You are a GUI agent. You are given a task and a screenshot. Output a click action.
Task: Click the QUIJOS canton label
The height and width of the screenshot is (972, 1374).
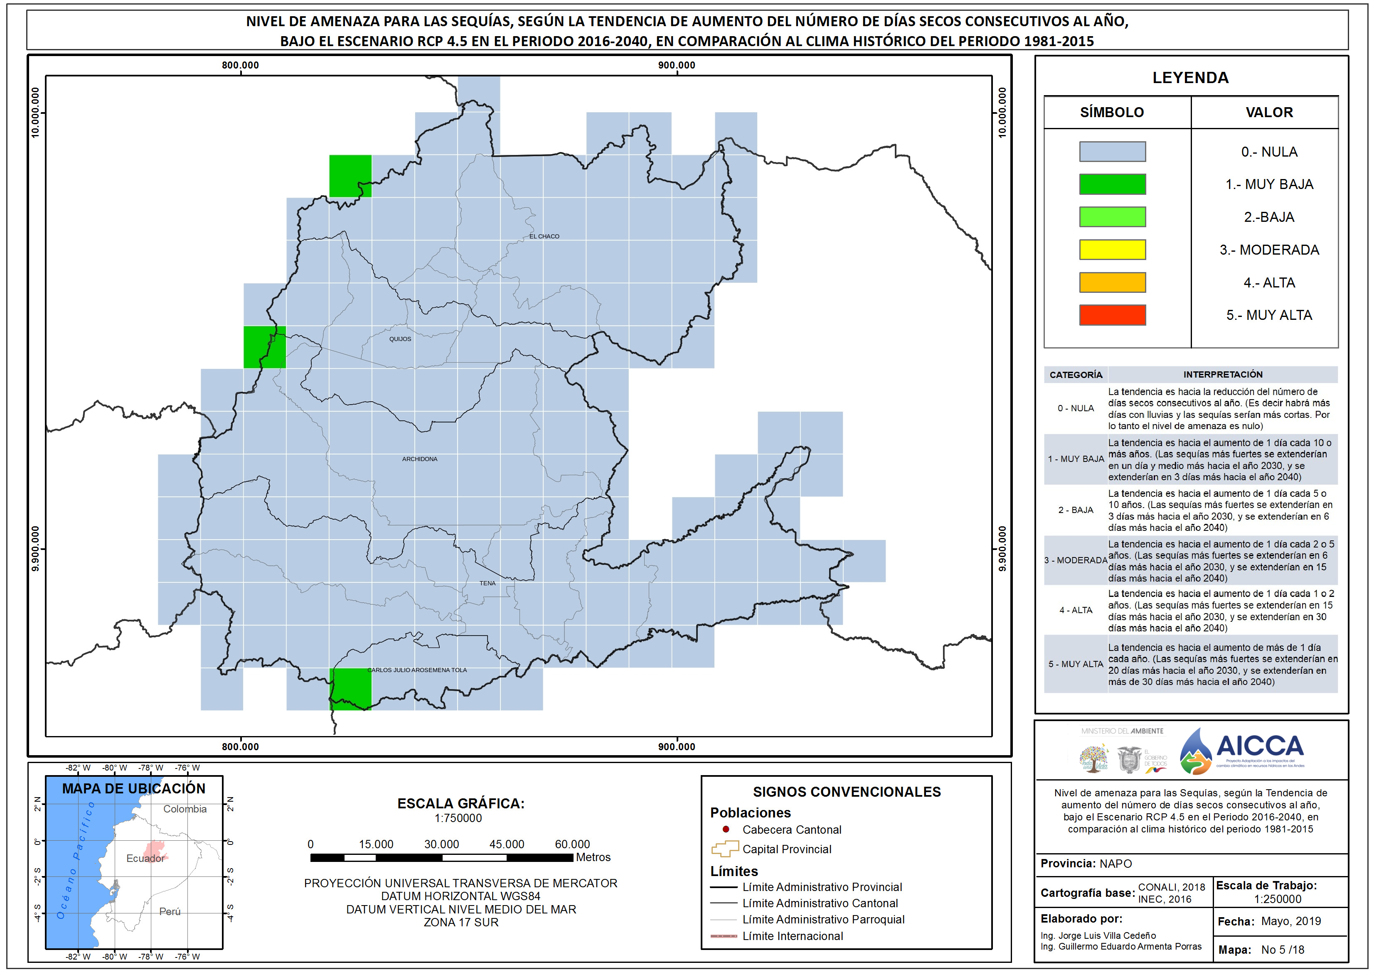(400, 339)
